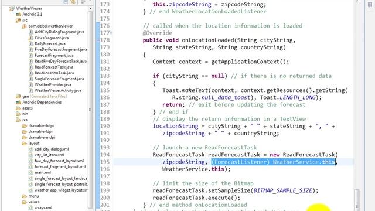Click the arrays.xml file icon
This screenshot has height=211, width=375.
coord(30,207)
